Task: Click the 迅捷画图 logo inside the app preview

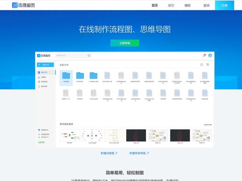Action: click(44, 55)
